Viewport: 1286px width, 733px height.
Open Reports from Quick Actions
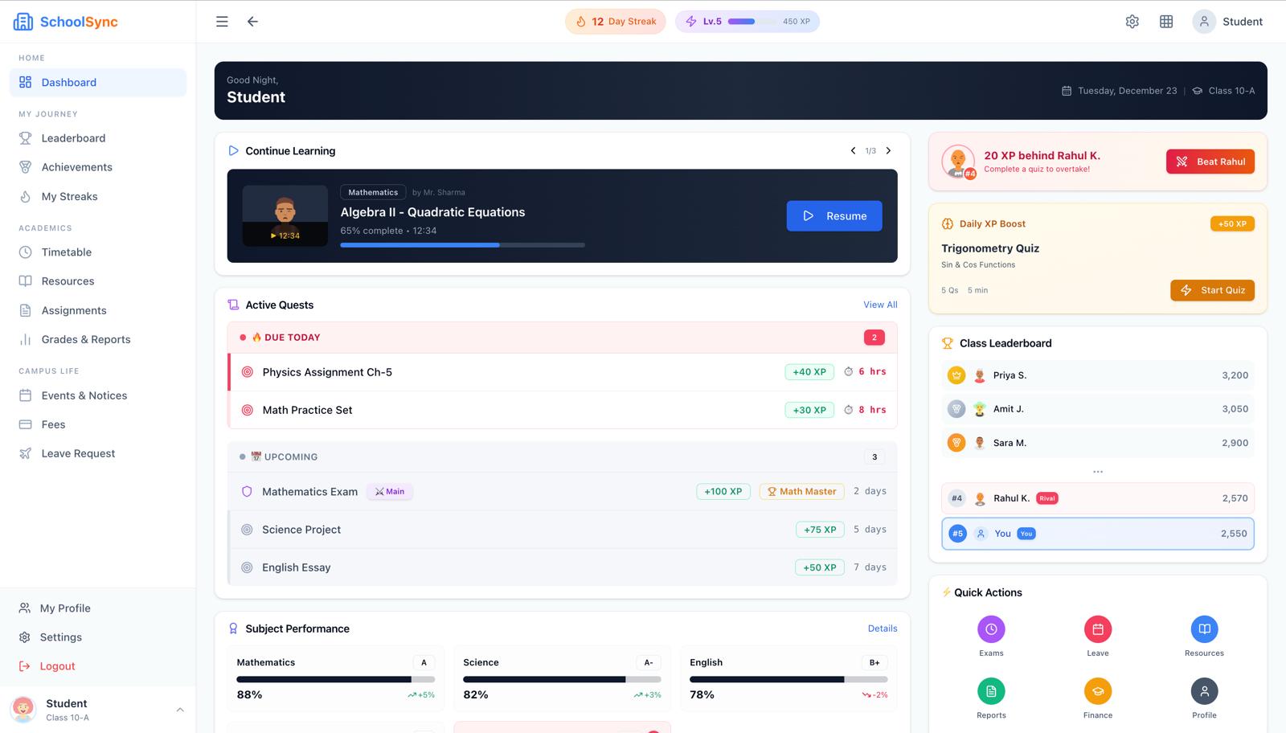(991, 690)
